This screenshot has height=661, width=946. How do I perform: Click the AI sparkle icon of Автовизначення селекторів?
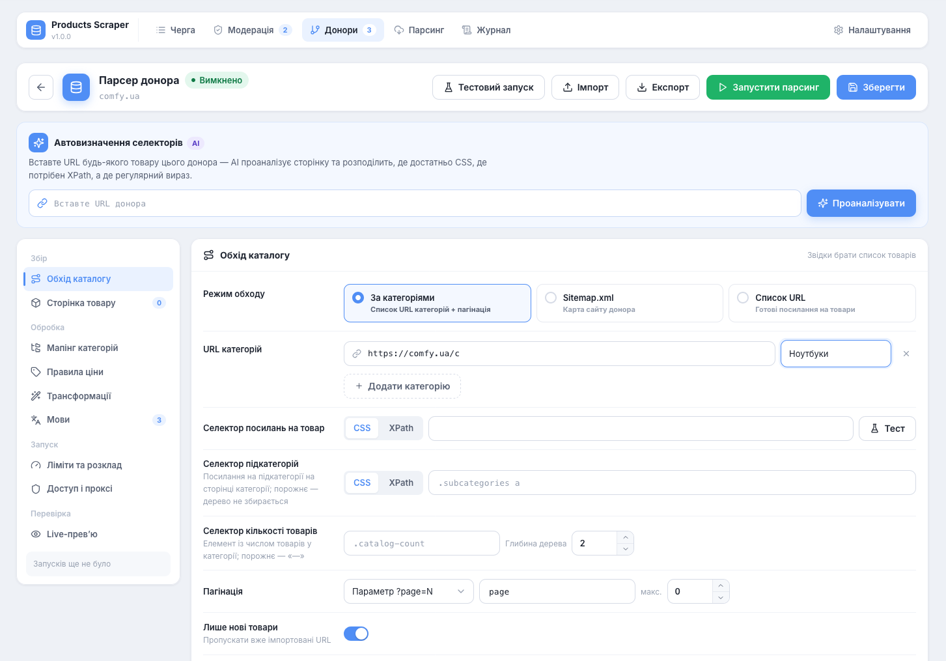point(38,143)
